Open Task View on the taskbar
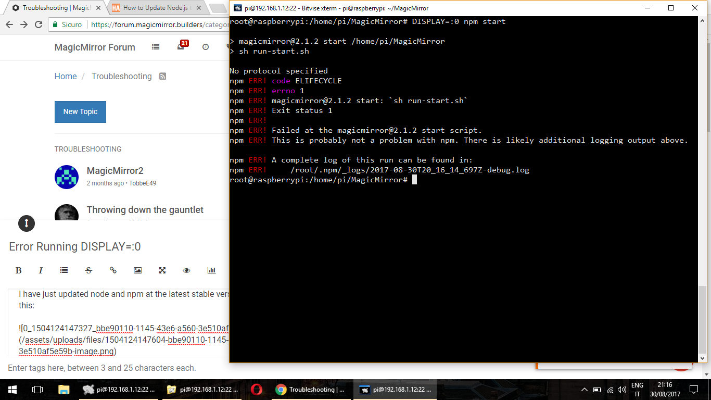This screenshot has height=400, width=711. tap(37, 389)
